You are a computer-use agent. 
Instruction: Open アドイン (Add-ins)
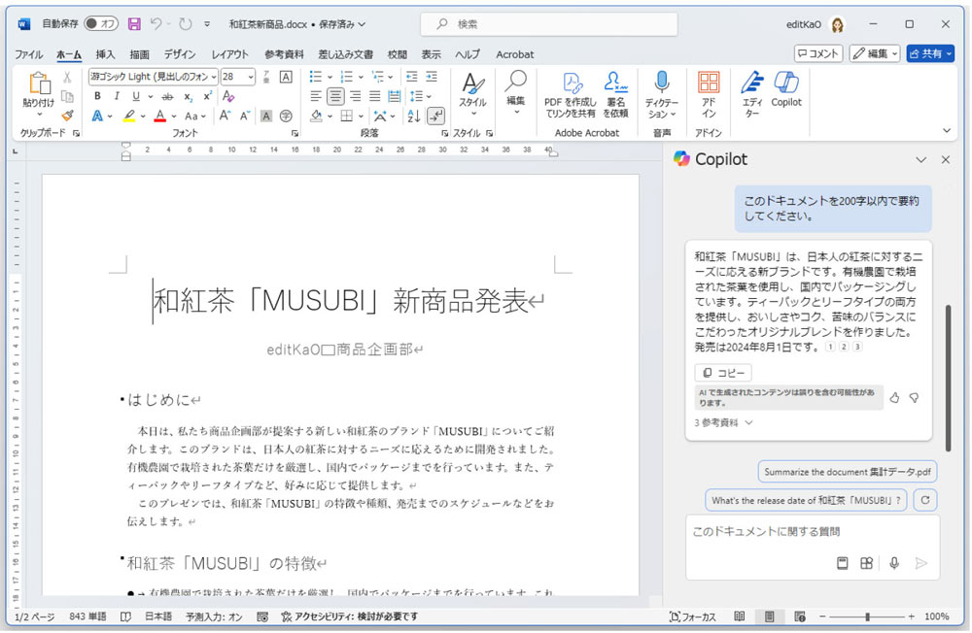pyautogui.click(x=710, y=92)
